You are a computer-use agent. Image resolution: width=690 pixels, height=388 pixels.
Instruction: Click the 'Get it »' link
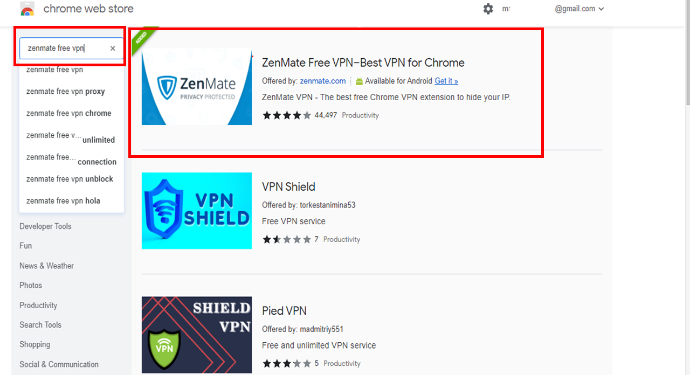446,81
